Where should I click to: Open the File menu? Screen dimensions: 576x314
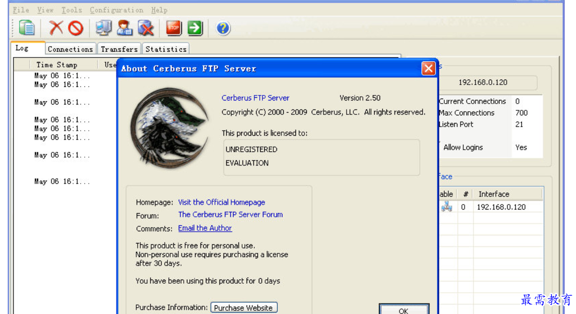[21, 10]
